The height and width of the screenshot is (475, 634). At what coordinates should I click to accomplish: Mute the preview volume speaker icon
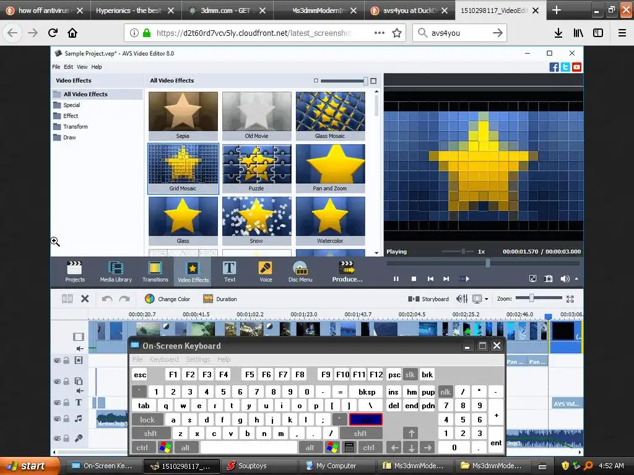pyautogui.click(x=565, y=279)
